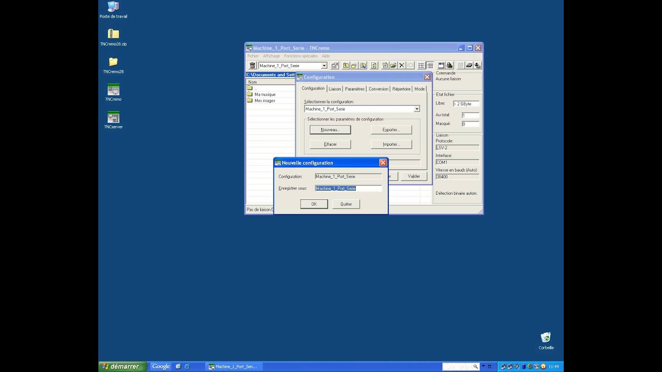
Task: Click the COM1 interface value
Action: pos(457,162)
